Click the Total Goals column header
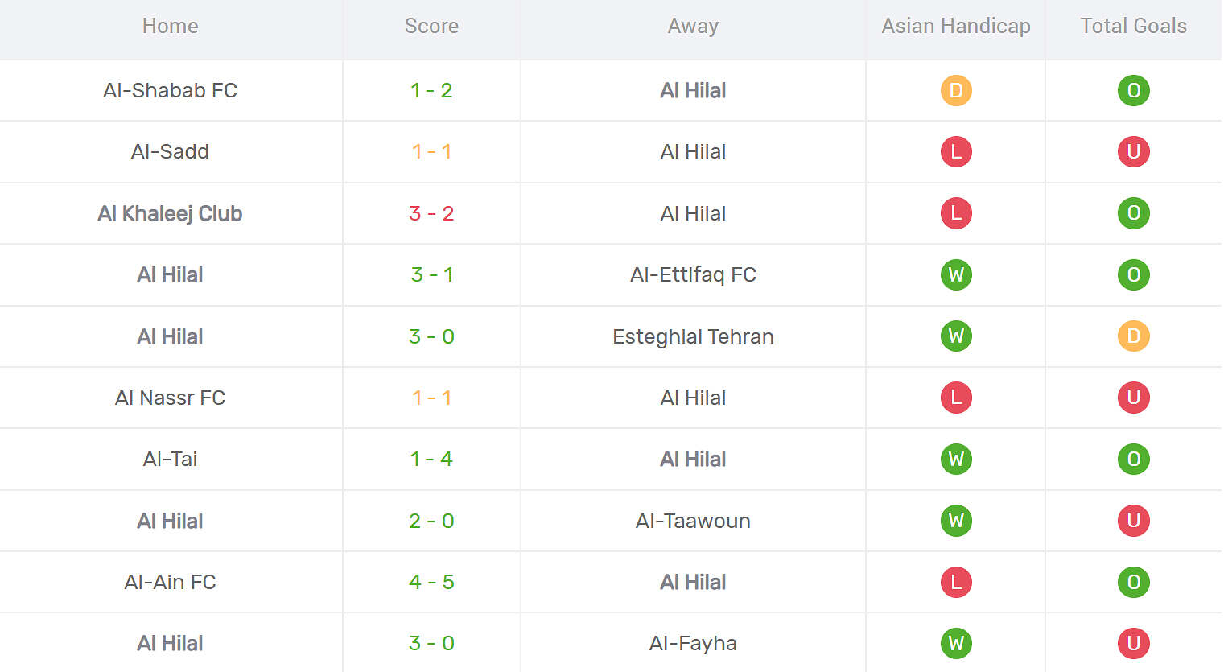1224x672 pixels. point(1133,26)
